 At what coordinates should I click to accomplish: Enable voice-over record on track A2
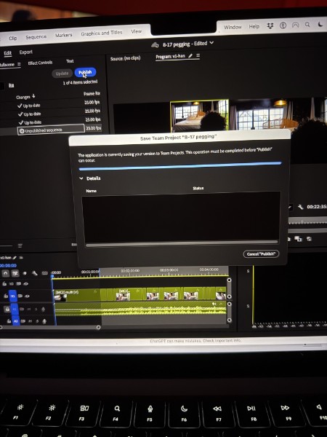(44, 321)
